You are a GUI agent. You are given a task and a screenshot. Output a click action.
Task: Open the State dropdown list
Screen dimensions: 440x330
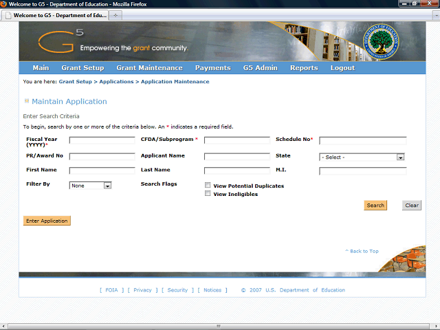362,157
